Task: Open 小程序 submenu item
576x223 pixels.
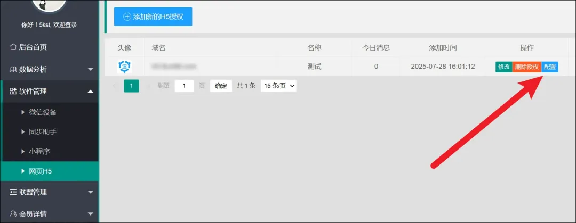Action: (49, 151)
